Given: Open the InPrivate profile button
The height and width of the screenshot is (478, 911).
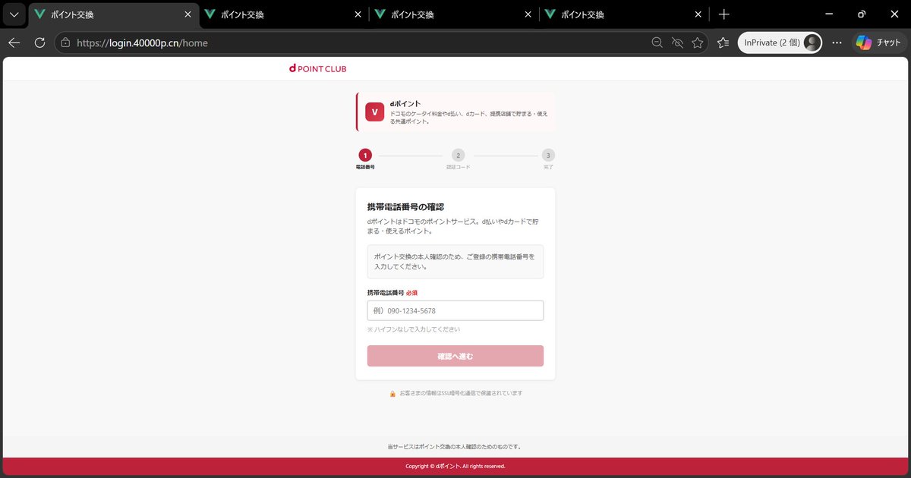Looking at the screenshot, I should (x=780, y=43).
